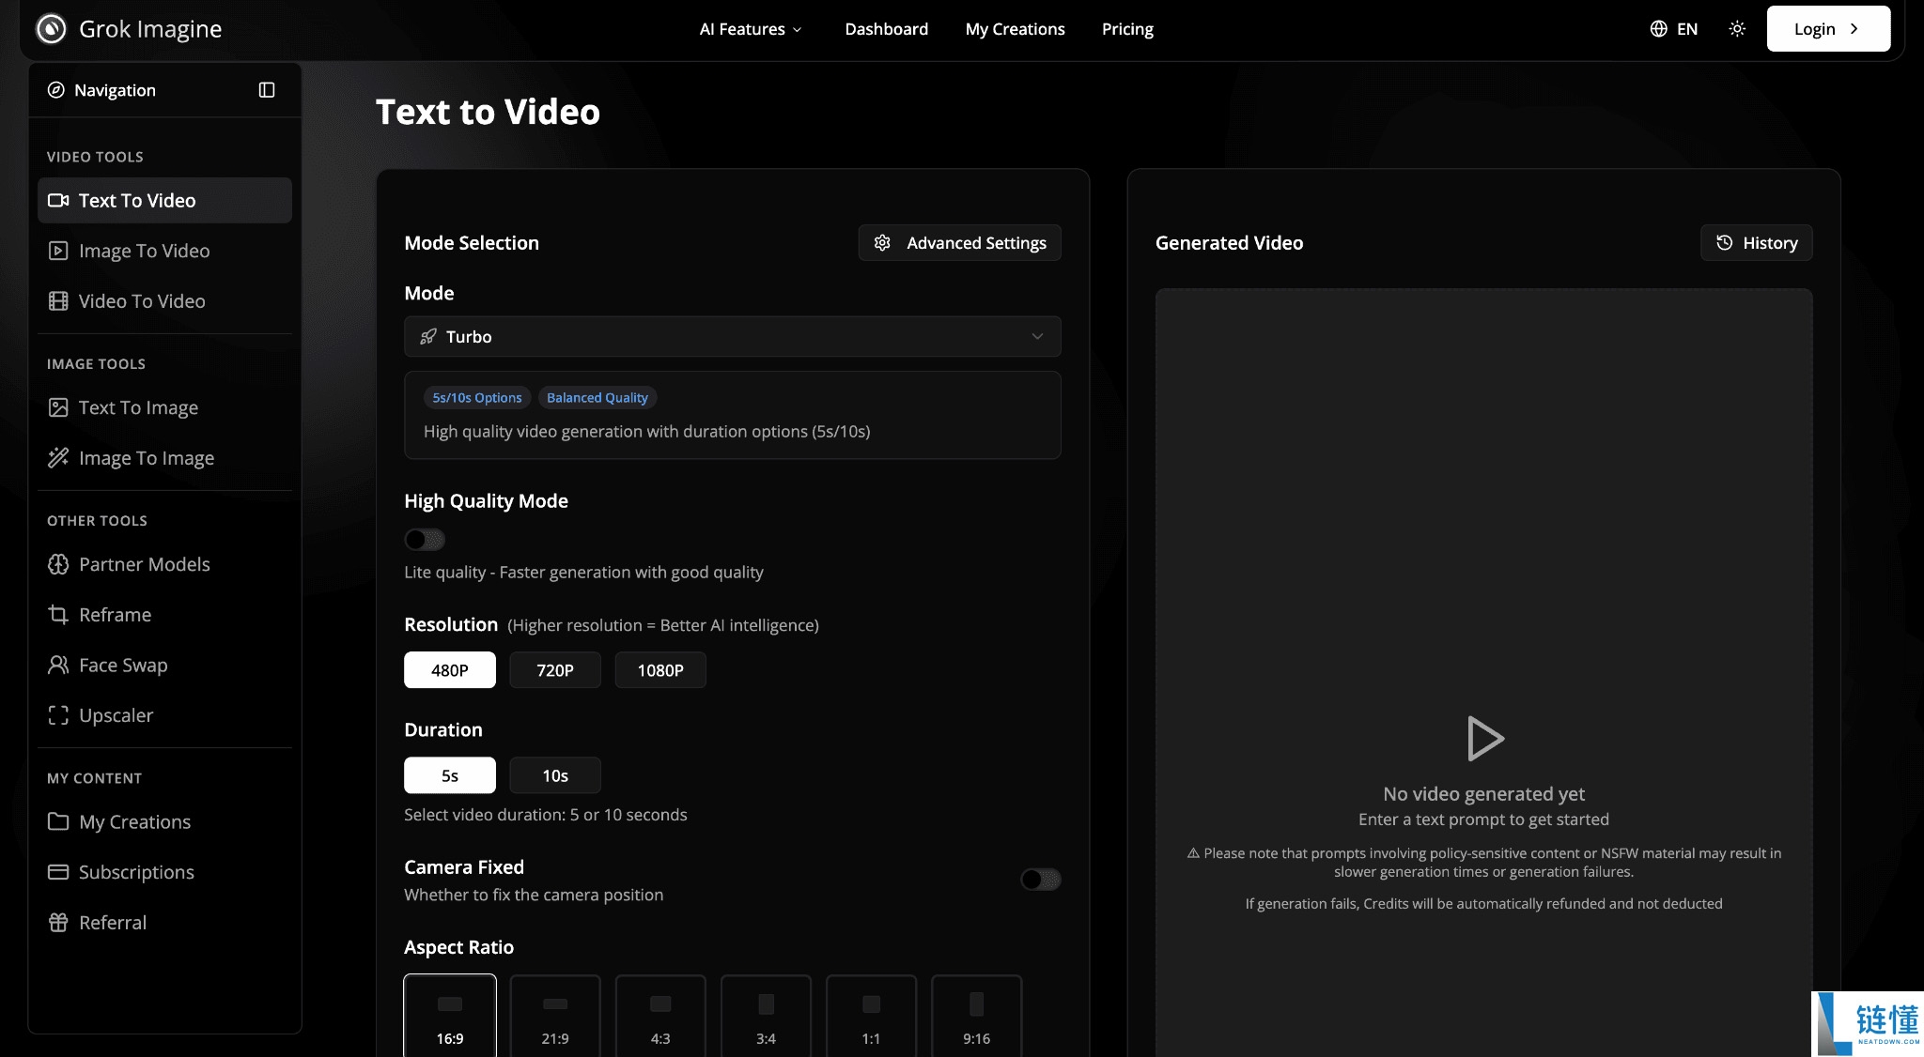Choose the 9:16 aspect ratio thumbnail
This screenshot has width=1924, height=1057.
(976, 1016)
